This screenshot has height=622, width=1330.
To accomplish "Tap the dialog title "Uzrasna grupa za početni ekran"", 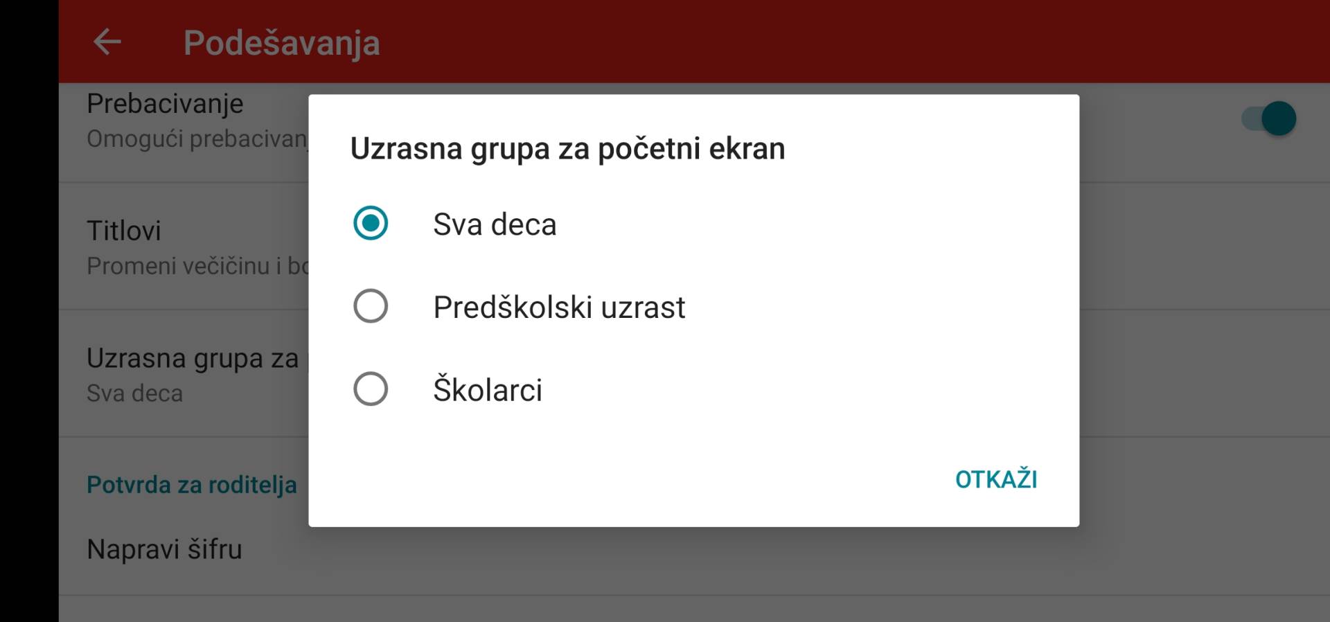I will point(567,148).
